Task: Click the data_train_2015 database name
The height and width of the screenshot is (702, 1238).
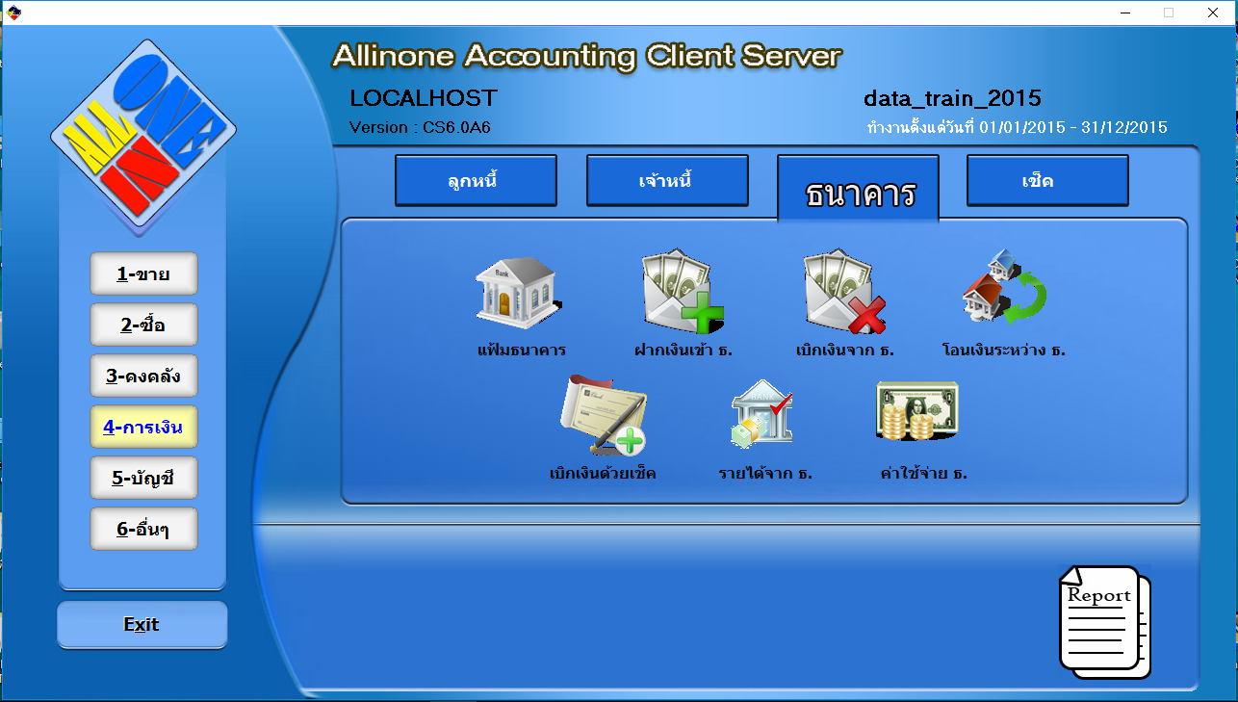Action: pyautogui.click(x=952, y=98)
